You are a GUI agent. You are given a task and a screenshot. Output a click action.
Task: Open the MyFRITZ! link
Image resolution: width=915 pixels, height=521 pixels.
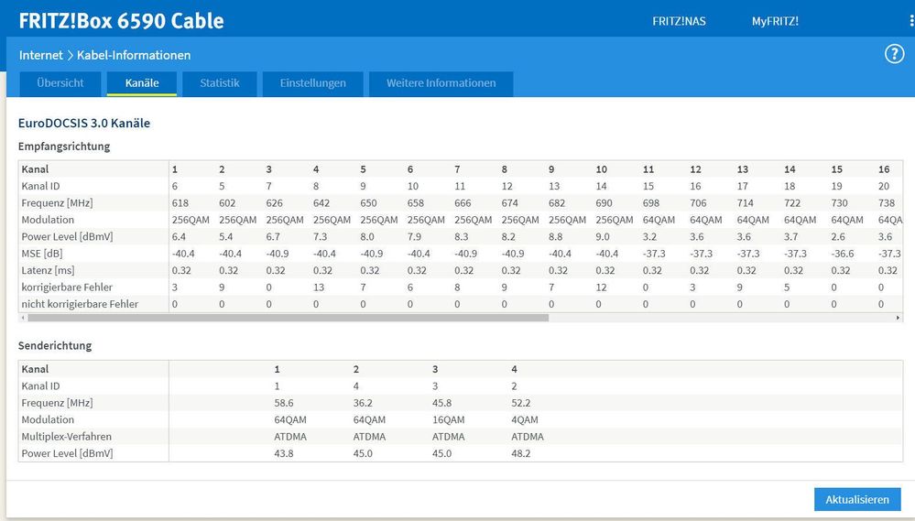[x=775, y=22]
